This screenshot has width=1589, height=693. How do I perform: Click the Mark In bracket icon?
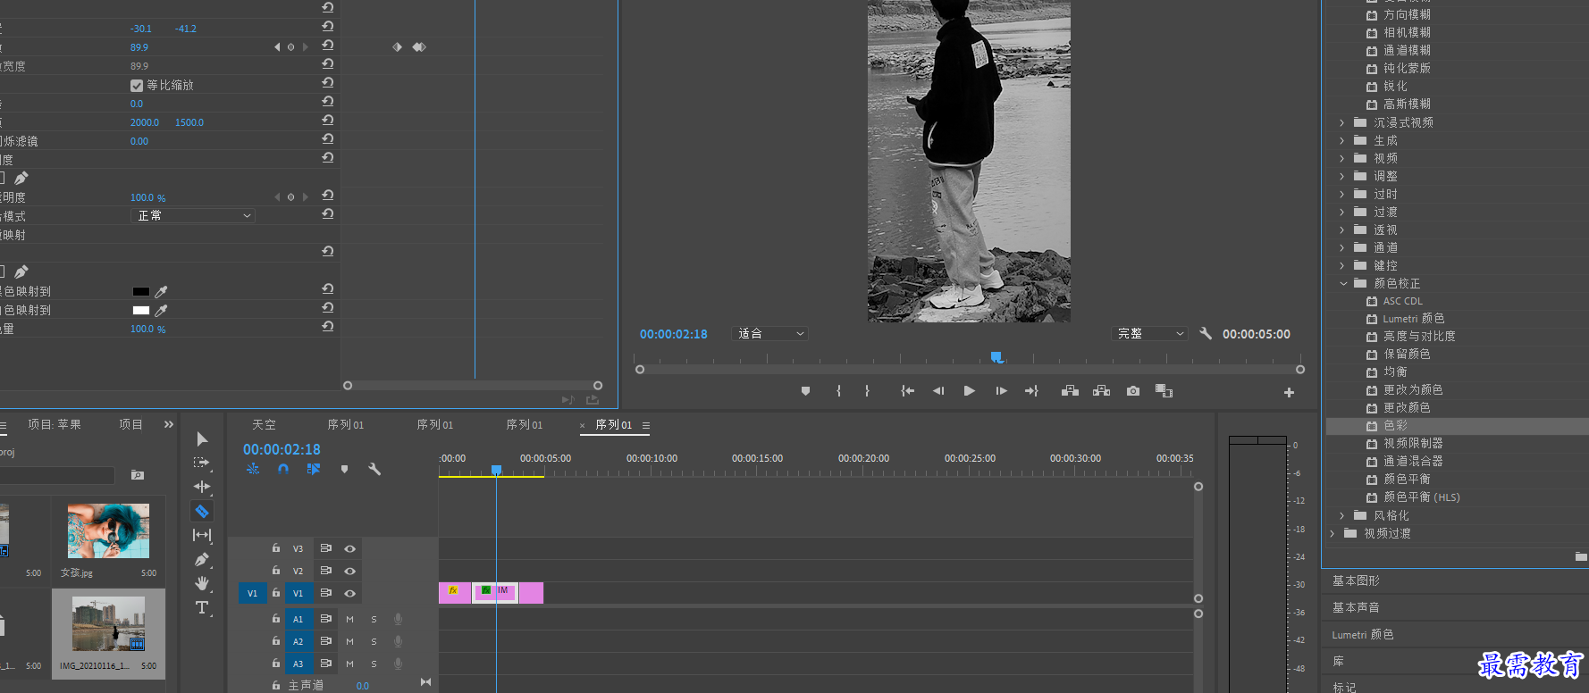[838, 391]
